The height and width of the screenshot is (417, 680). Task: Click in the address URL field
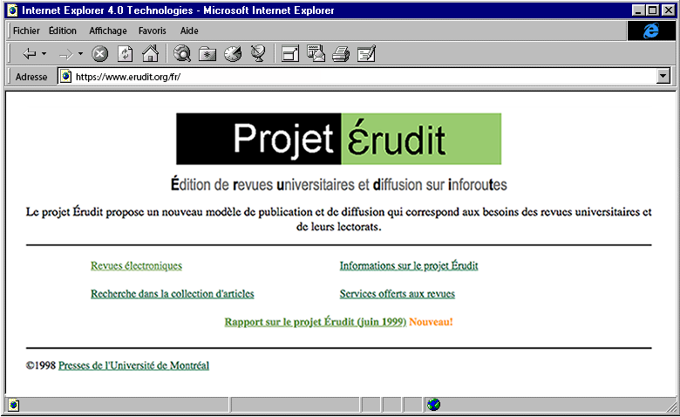[x=349, y=77]
